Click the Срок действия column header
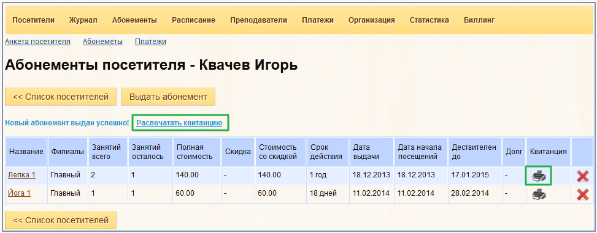Viewport: 597px width, 233px height. (x=328, y=152)
